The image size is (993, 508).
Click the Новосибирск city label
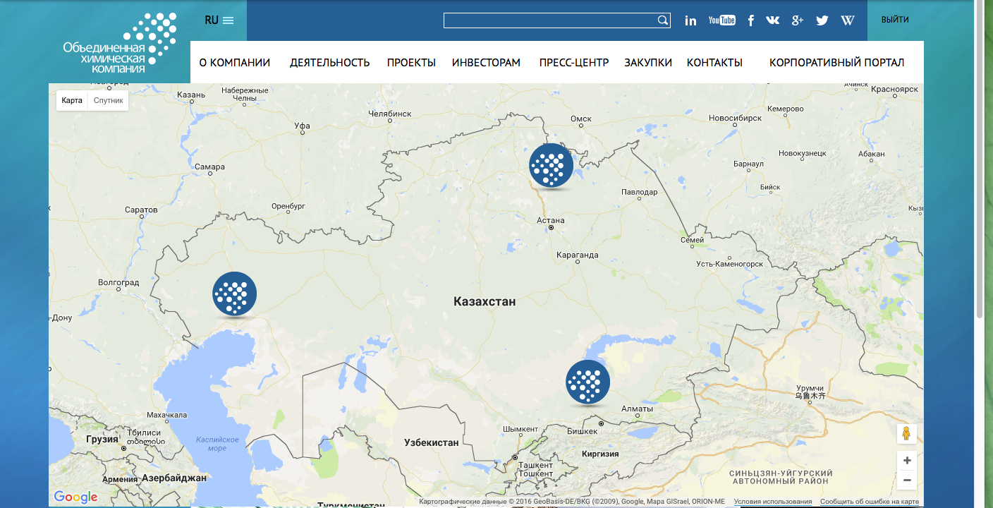[736, 118]
